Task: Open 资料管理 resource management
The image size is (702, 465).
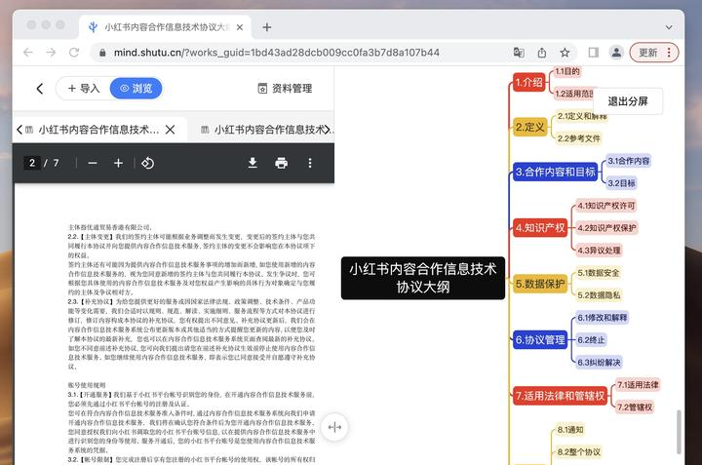Action: click(x=285, y=88)
